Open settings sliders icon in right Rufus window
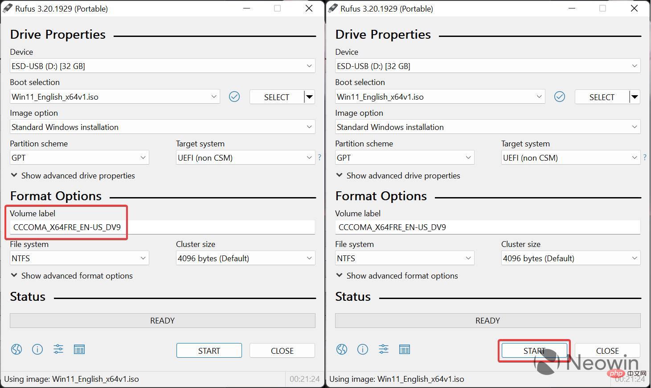Screen dimensions: 651x388 (x=384, y=349)
